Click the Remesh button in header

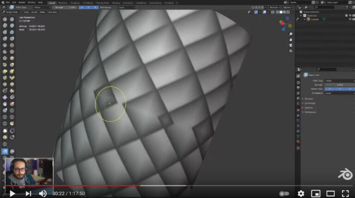275,7
